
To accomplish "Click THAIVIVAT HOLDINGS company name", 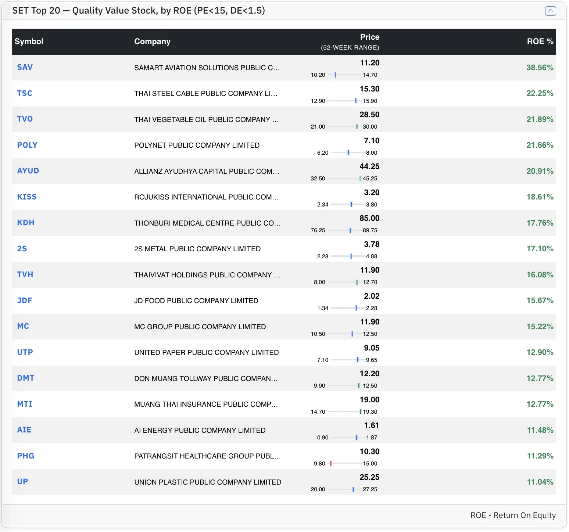I will 207,275.
